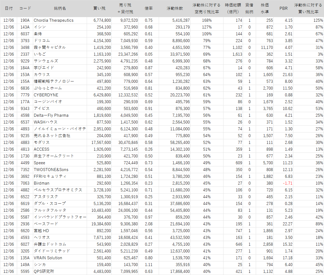Select the code cell 190A
The image size is (324, 275).
25,20
